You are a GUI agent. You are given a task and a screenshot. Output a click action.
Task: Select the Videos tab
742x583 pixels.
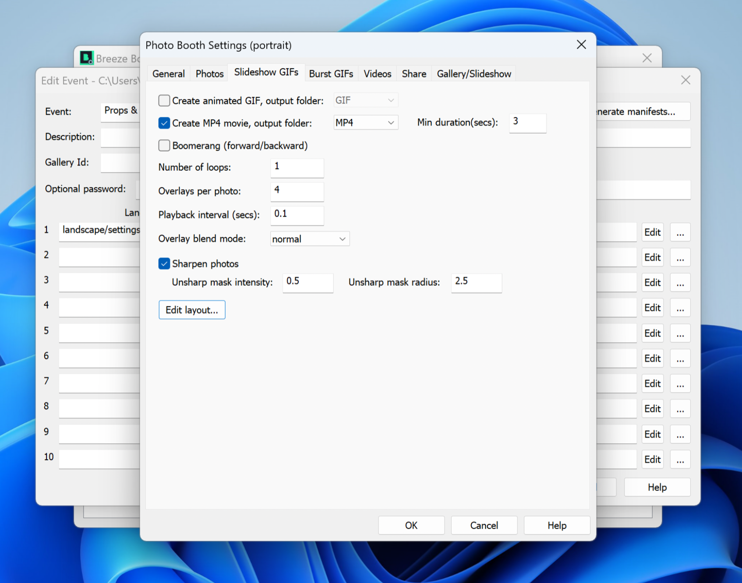click(x=377, y=74)
